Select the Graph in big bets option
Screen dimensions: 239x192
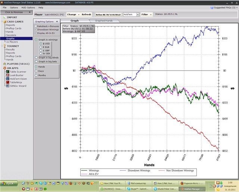coord(36,62)
